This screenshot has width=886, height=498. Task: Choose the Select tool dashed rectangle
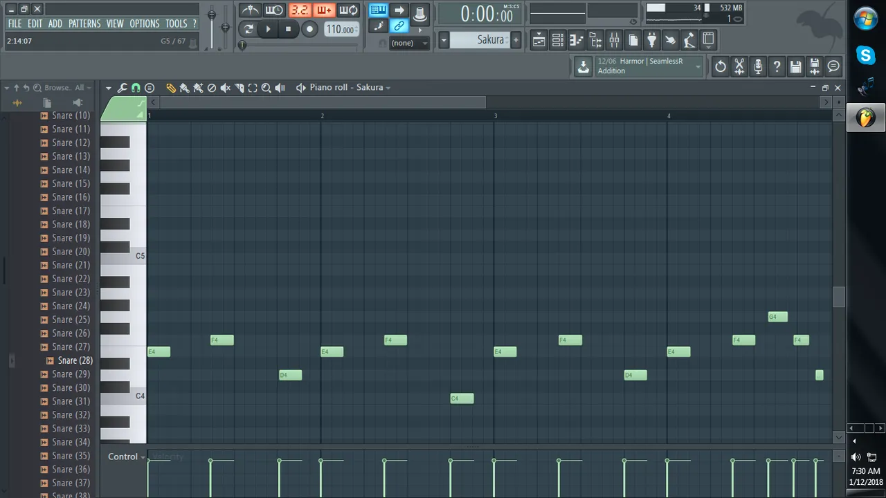click(x=253, y=88)
